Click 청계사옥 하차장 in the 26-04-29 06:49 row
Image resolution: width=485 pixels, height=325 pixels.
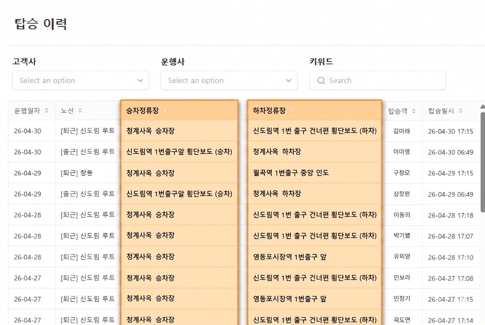[x=277, y=194]
